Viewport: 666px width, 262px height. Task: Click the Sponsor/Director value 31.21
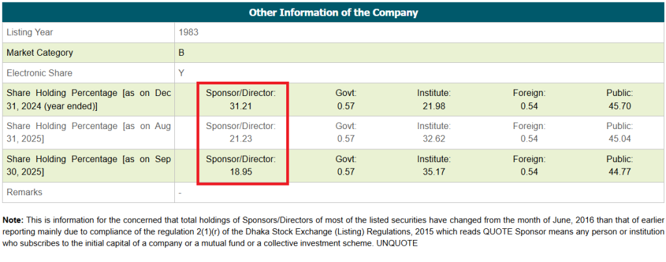(x=241, y=106)
